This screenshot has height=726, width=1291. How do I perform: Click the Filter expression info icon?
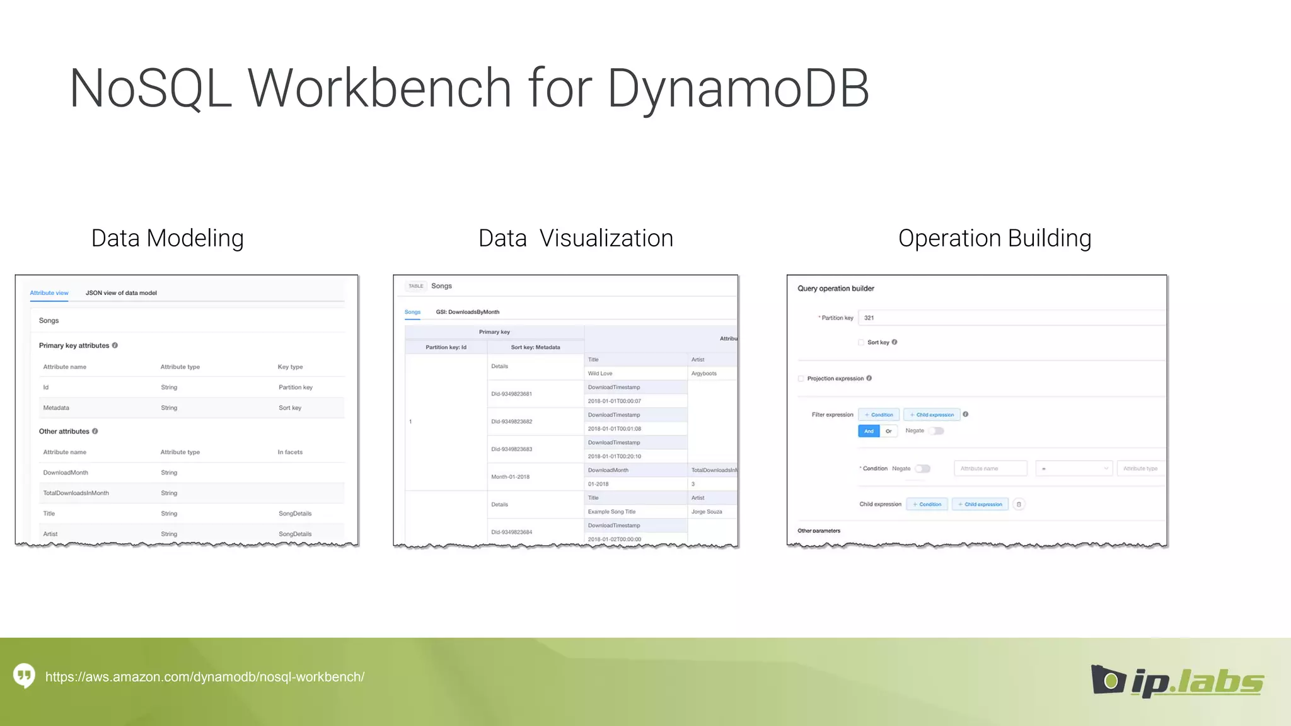966,414
